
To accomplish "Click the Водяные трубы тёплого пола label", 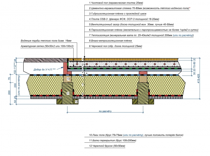I will tap(46, 41).
